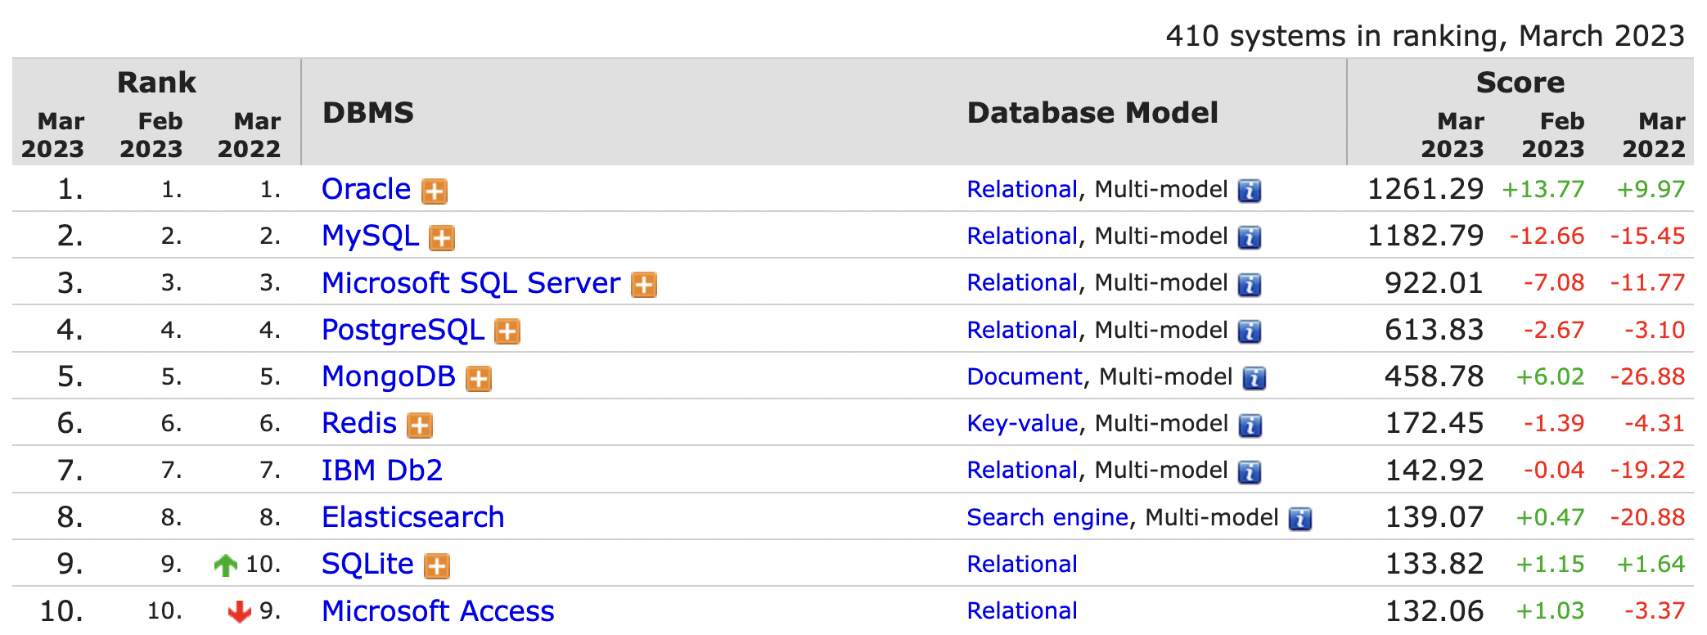Viewport: 1707px width, 635px height.
Task: Select the Redis score 172.45
Action: (x=1434, y=423)
